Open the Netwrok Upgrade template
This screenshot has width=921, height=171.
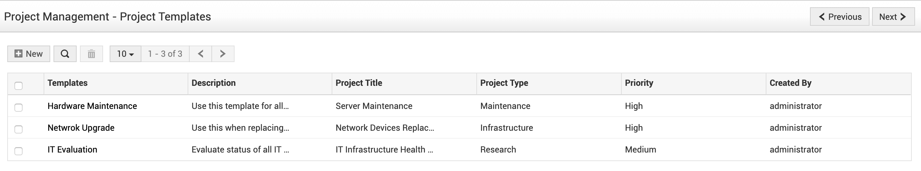[81, 128]
